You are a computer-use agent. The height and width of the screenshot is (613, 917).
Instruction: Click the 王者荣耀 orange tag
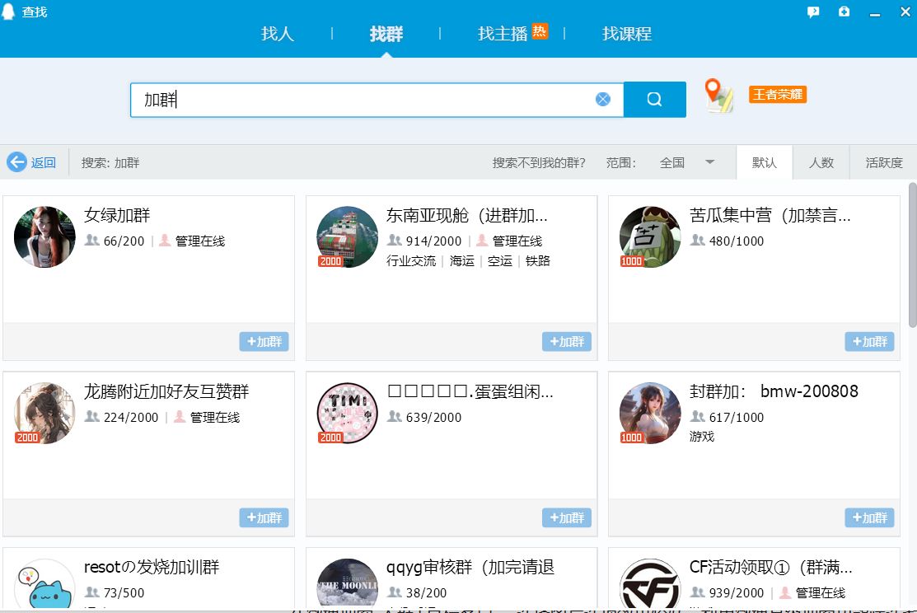pos(778,94)
